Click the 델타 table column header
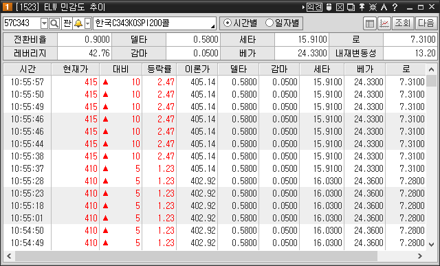Viewport: 440px width, 266px height. pyautogui.click(x=239, y=69)
